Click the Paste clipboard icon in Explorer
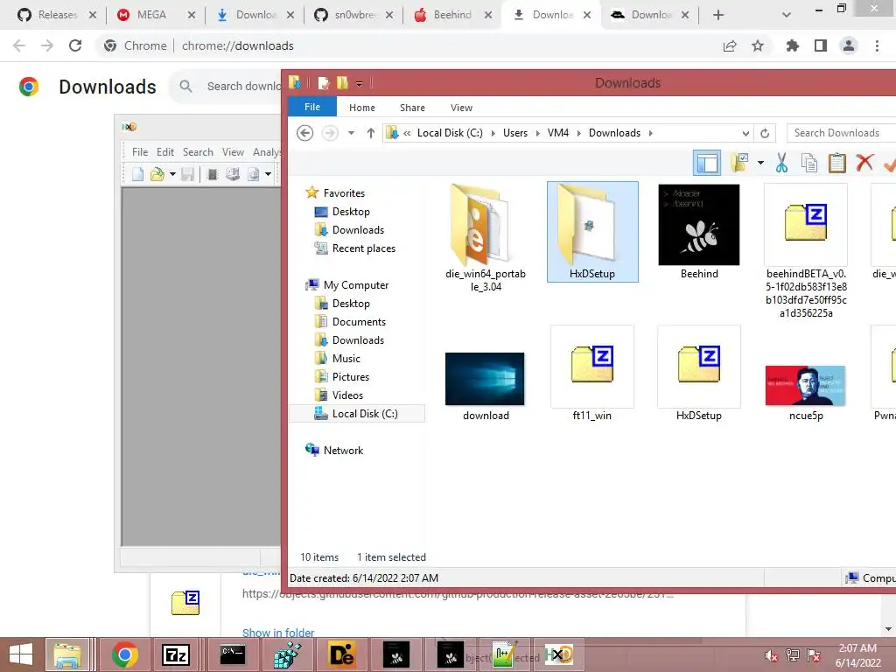896x672 pixels. pyautogui.click(x=836, y=164)
